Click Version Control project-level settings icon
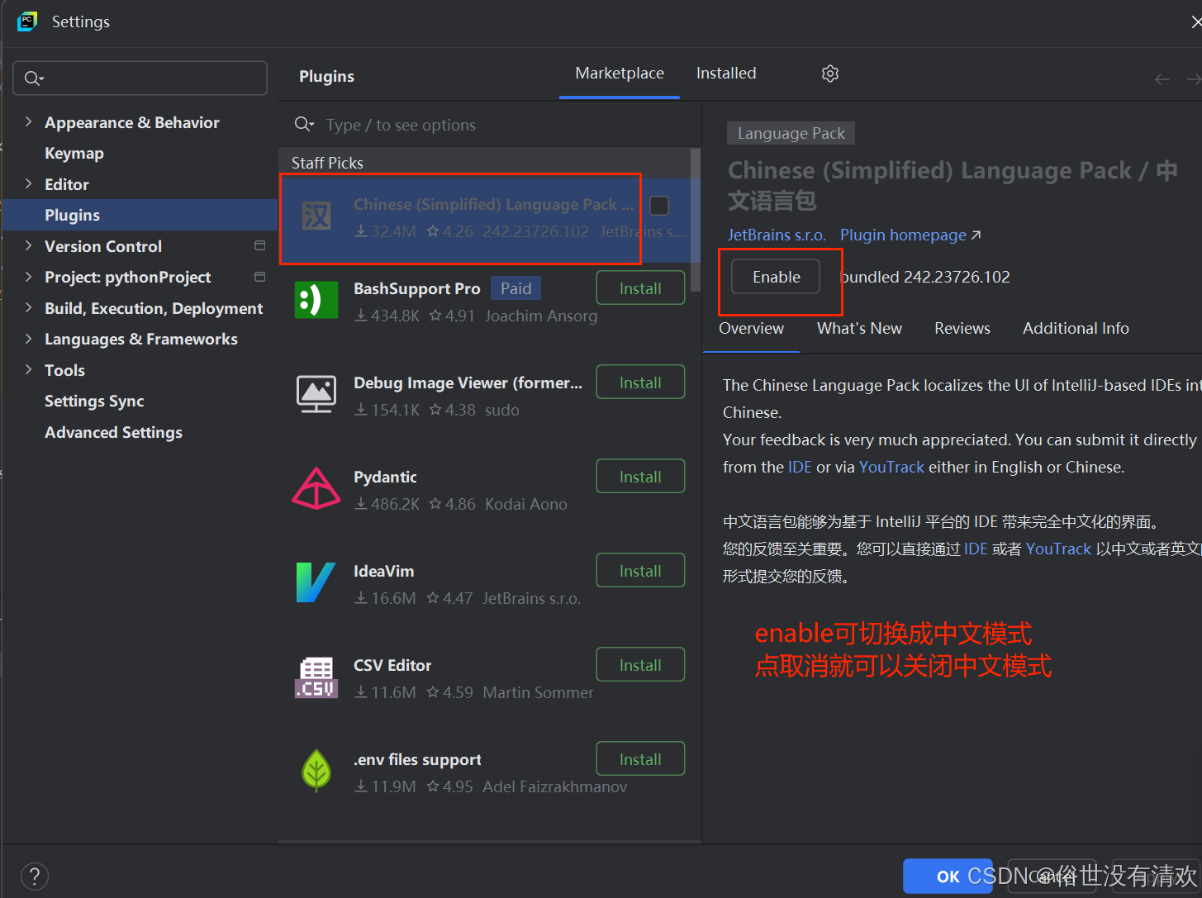1202x898 pixels. (x=259, y=246)
